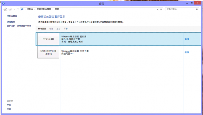
Task: Click the window icon in the title bar
Action: pos(3,3)
